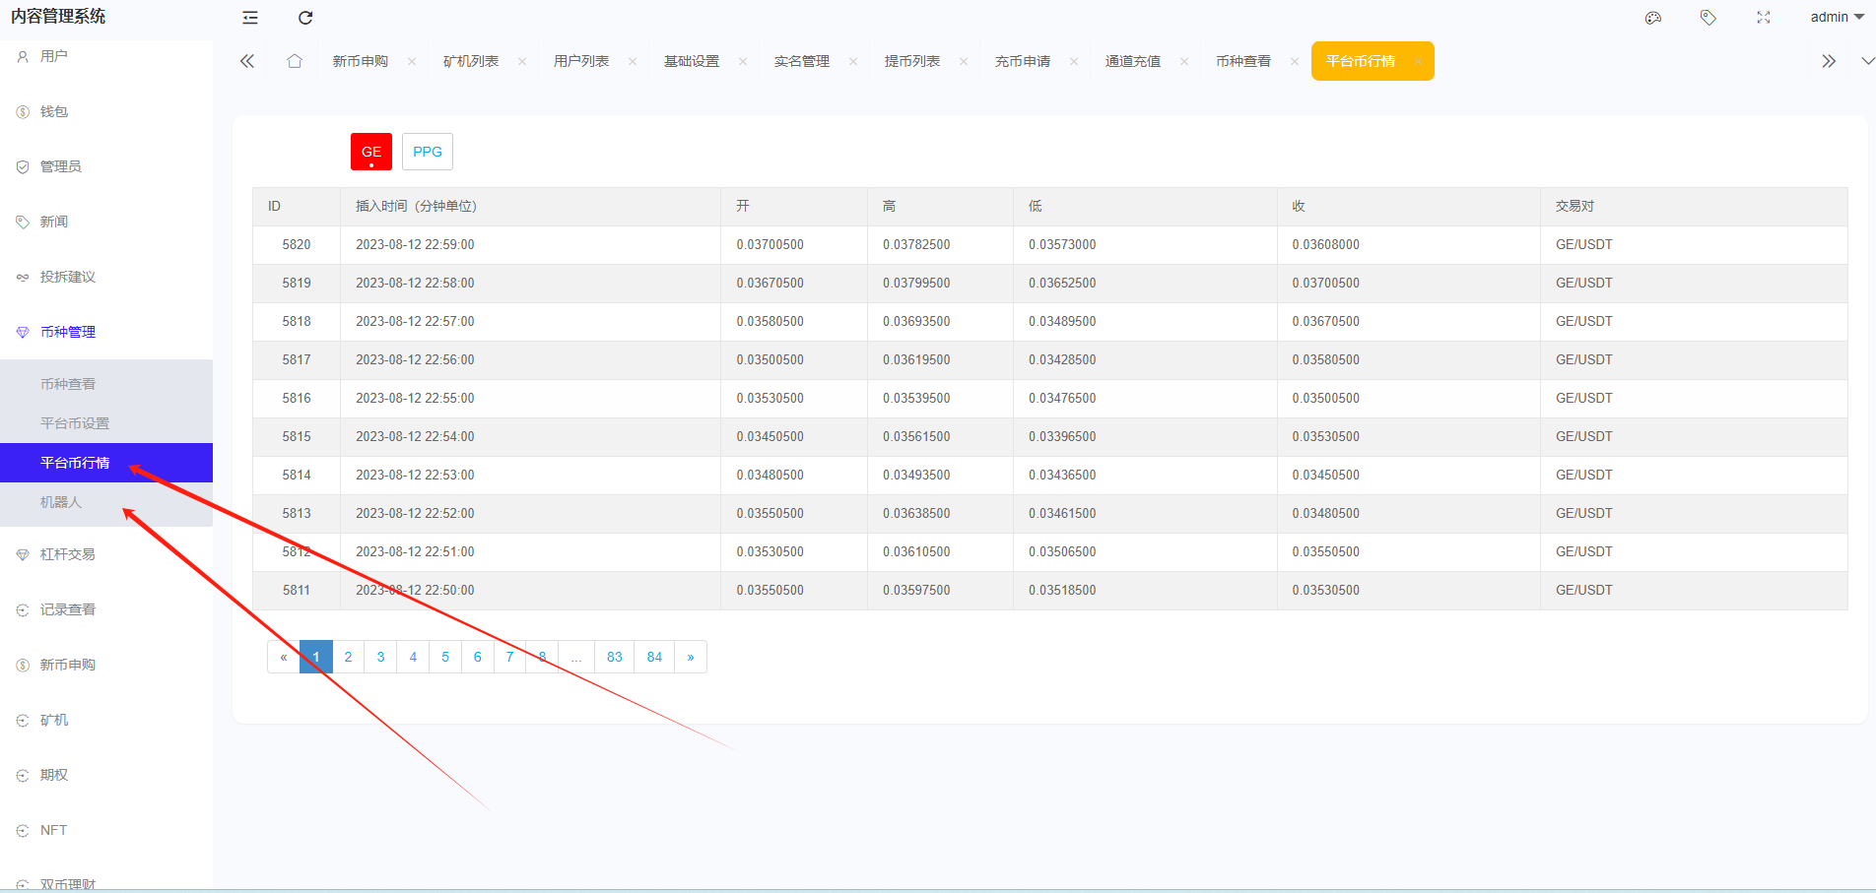Image resolution: width=1876 pixels, height=893 pixels.
Task: Switch market data to PPG coin
Action: 427,152
